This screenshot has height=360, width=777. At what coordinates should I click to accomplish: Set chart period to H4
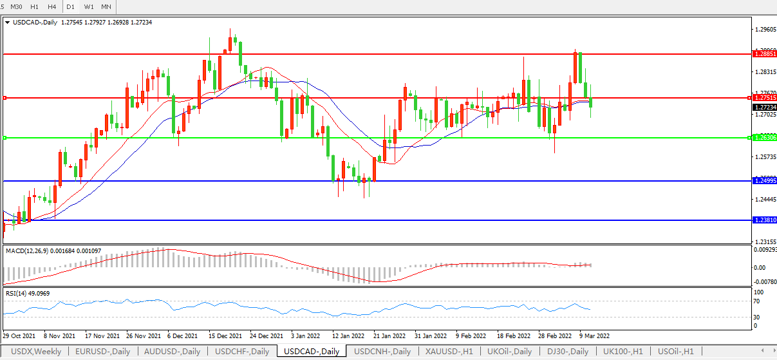pyautogui.click(x=52, y=6)
